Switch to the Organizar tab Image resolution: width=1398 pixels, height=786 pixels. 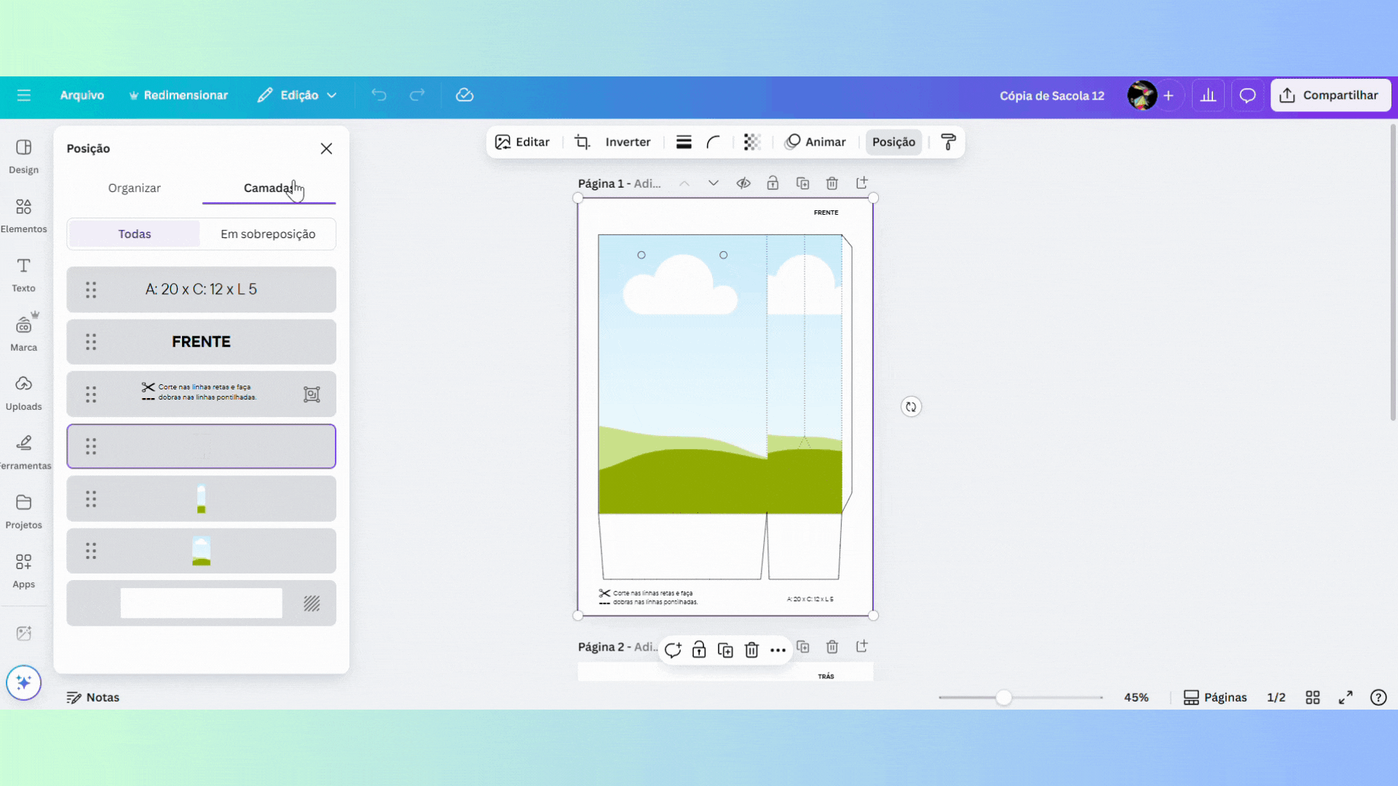point(134,188)
